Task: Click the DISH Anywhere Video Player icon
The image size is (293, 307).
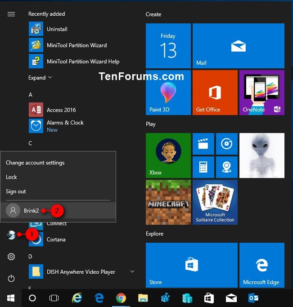Action: tap(36, 271)
